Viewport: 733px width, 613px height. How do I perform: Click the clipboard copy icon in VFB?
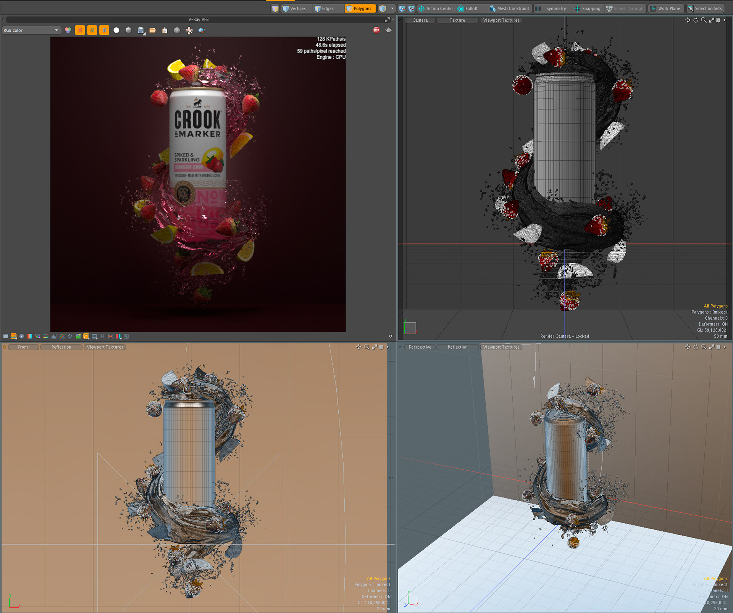pos(165,30)
